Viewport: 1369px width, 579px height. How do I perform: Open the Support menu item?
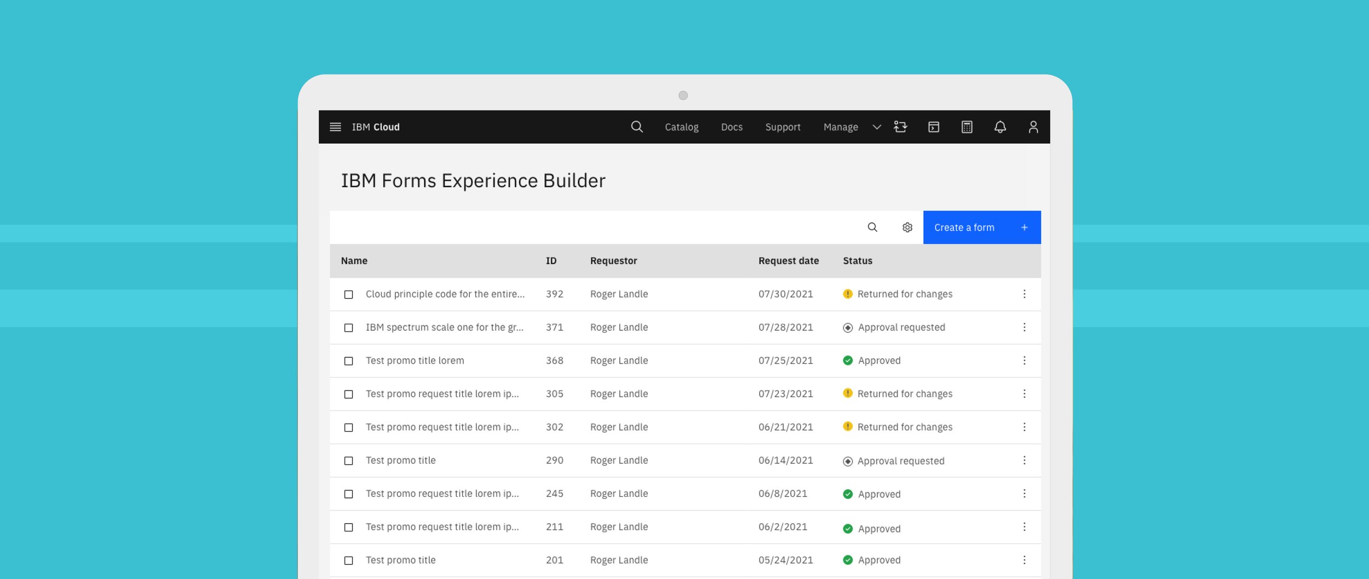point(783,127)
